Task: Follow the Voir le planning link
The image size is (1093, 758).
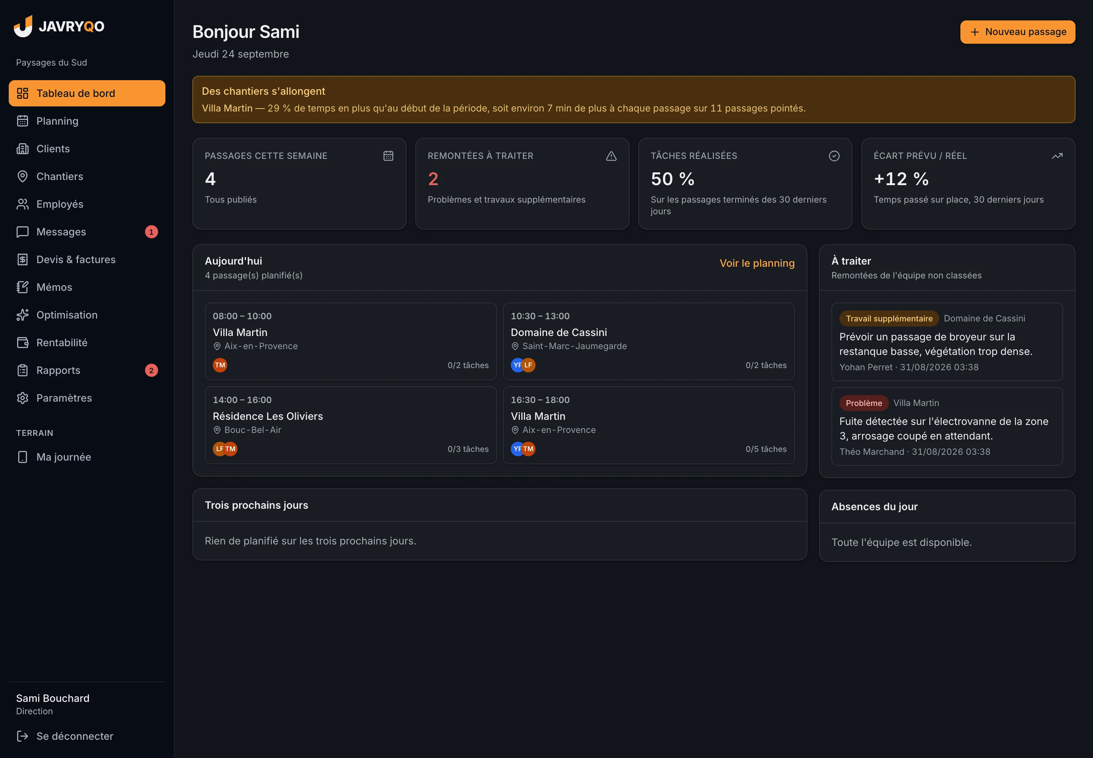Action: 757,263
